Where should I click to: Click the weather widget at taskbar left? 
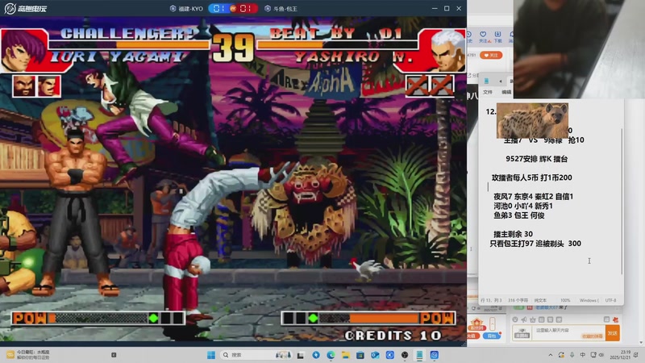[28, 355]
